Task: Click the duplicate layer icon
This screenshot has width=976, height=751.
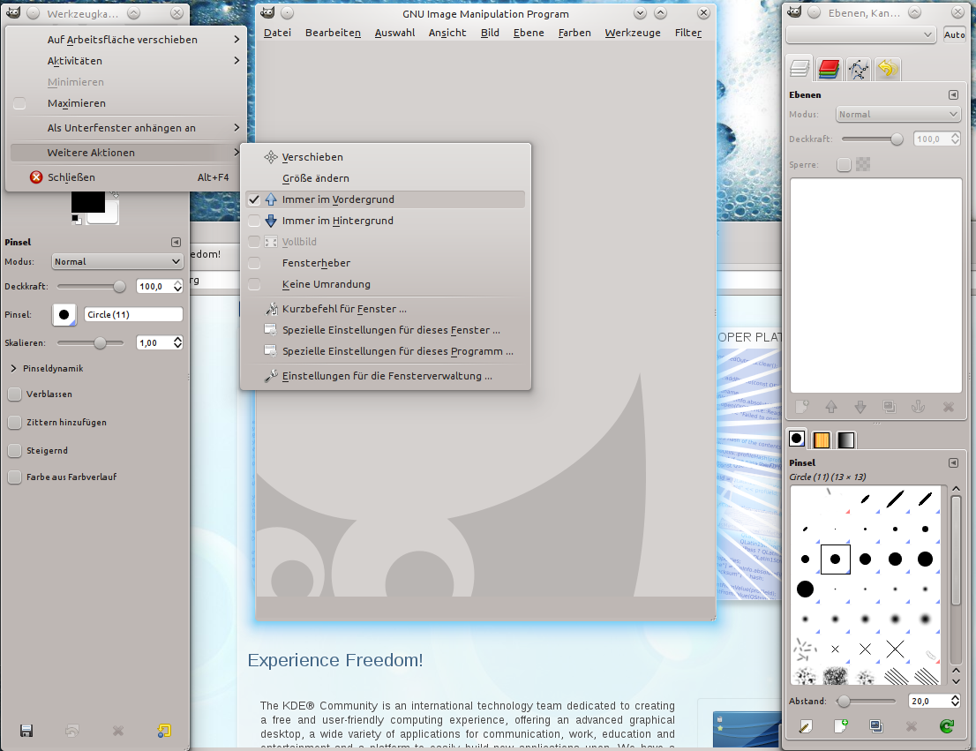Action: pos(890,407)
